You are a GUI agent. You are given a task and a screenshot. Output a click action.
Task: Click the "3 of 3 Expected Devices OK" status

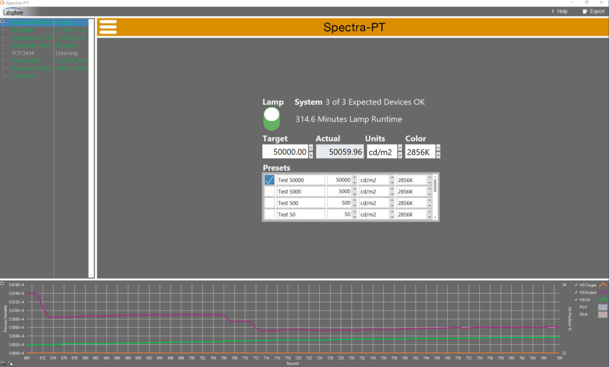click(375, 102)
